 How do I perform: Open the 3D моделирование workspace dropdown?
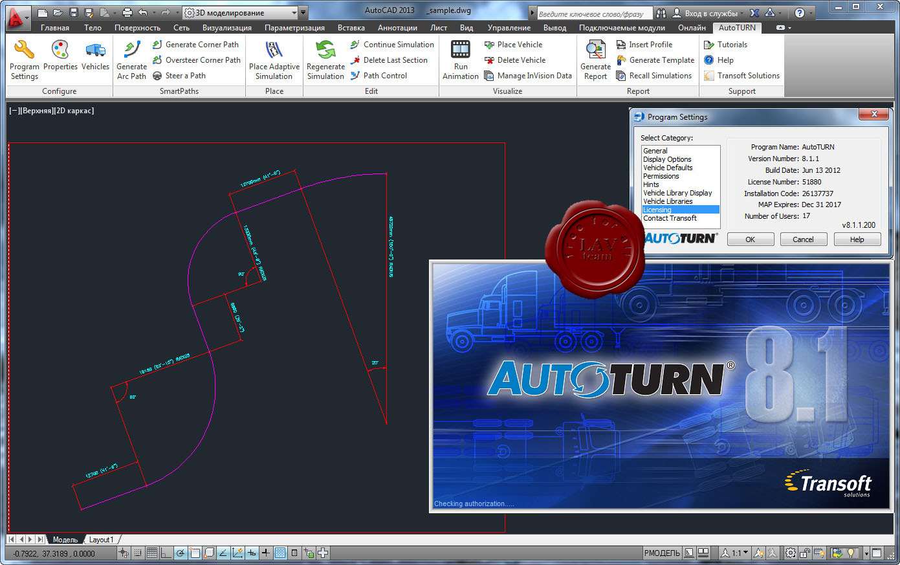[240, 13]
